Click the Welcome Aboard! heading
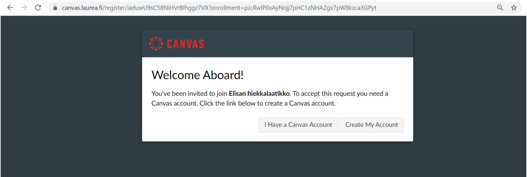Viewport: 527px width, 177px height. [x=198, y=75]
